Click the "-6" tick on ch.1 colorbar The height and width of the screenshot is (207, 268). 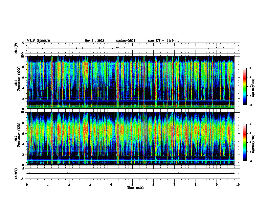(250, 68)
